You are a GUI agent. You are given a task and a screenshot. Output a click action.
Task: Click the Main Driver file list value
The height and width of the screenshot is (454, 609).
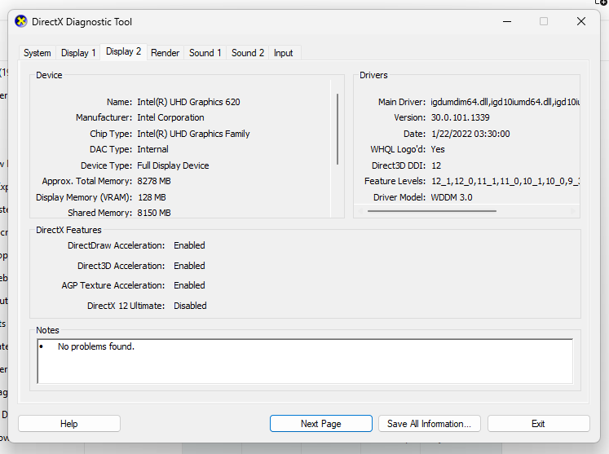coord(505,102)
